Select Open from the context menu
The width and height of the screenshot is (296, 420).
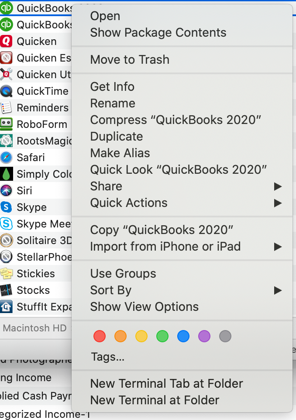105,16
